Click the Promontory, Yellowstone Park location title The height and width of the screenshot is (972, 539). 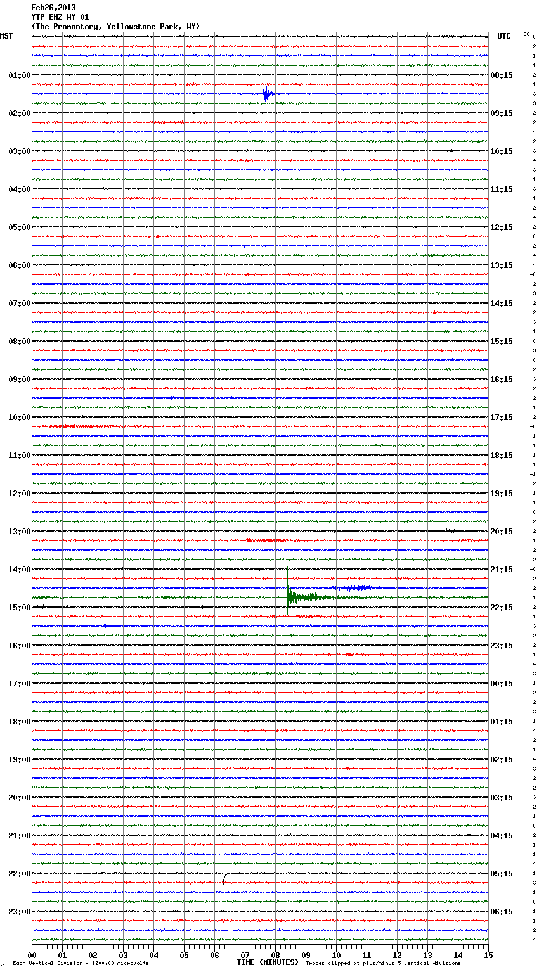coord(115,27)
